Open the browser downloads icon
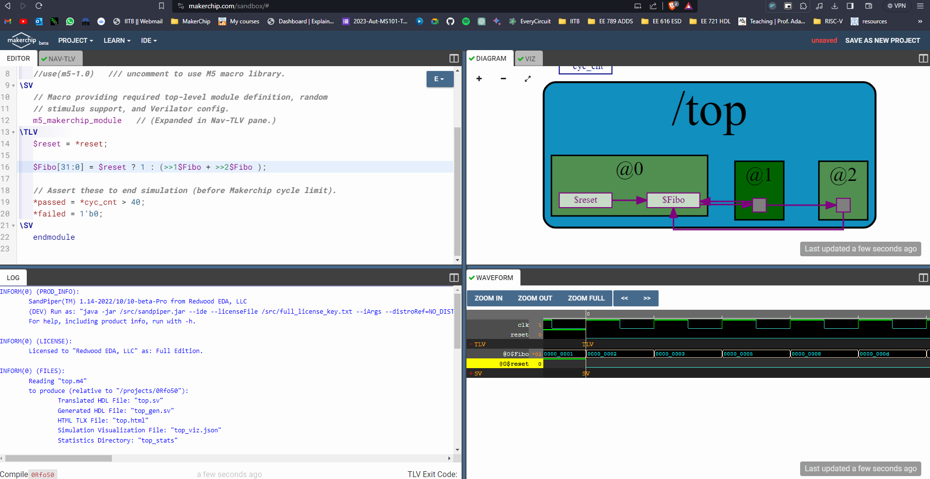 pyautogui.click(x=835, y=6)
